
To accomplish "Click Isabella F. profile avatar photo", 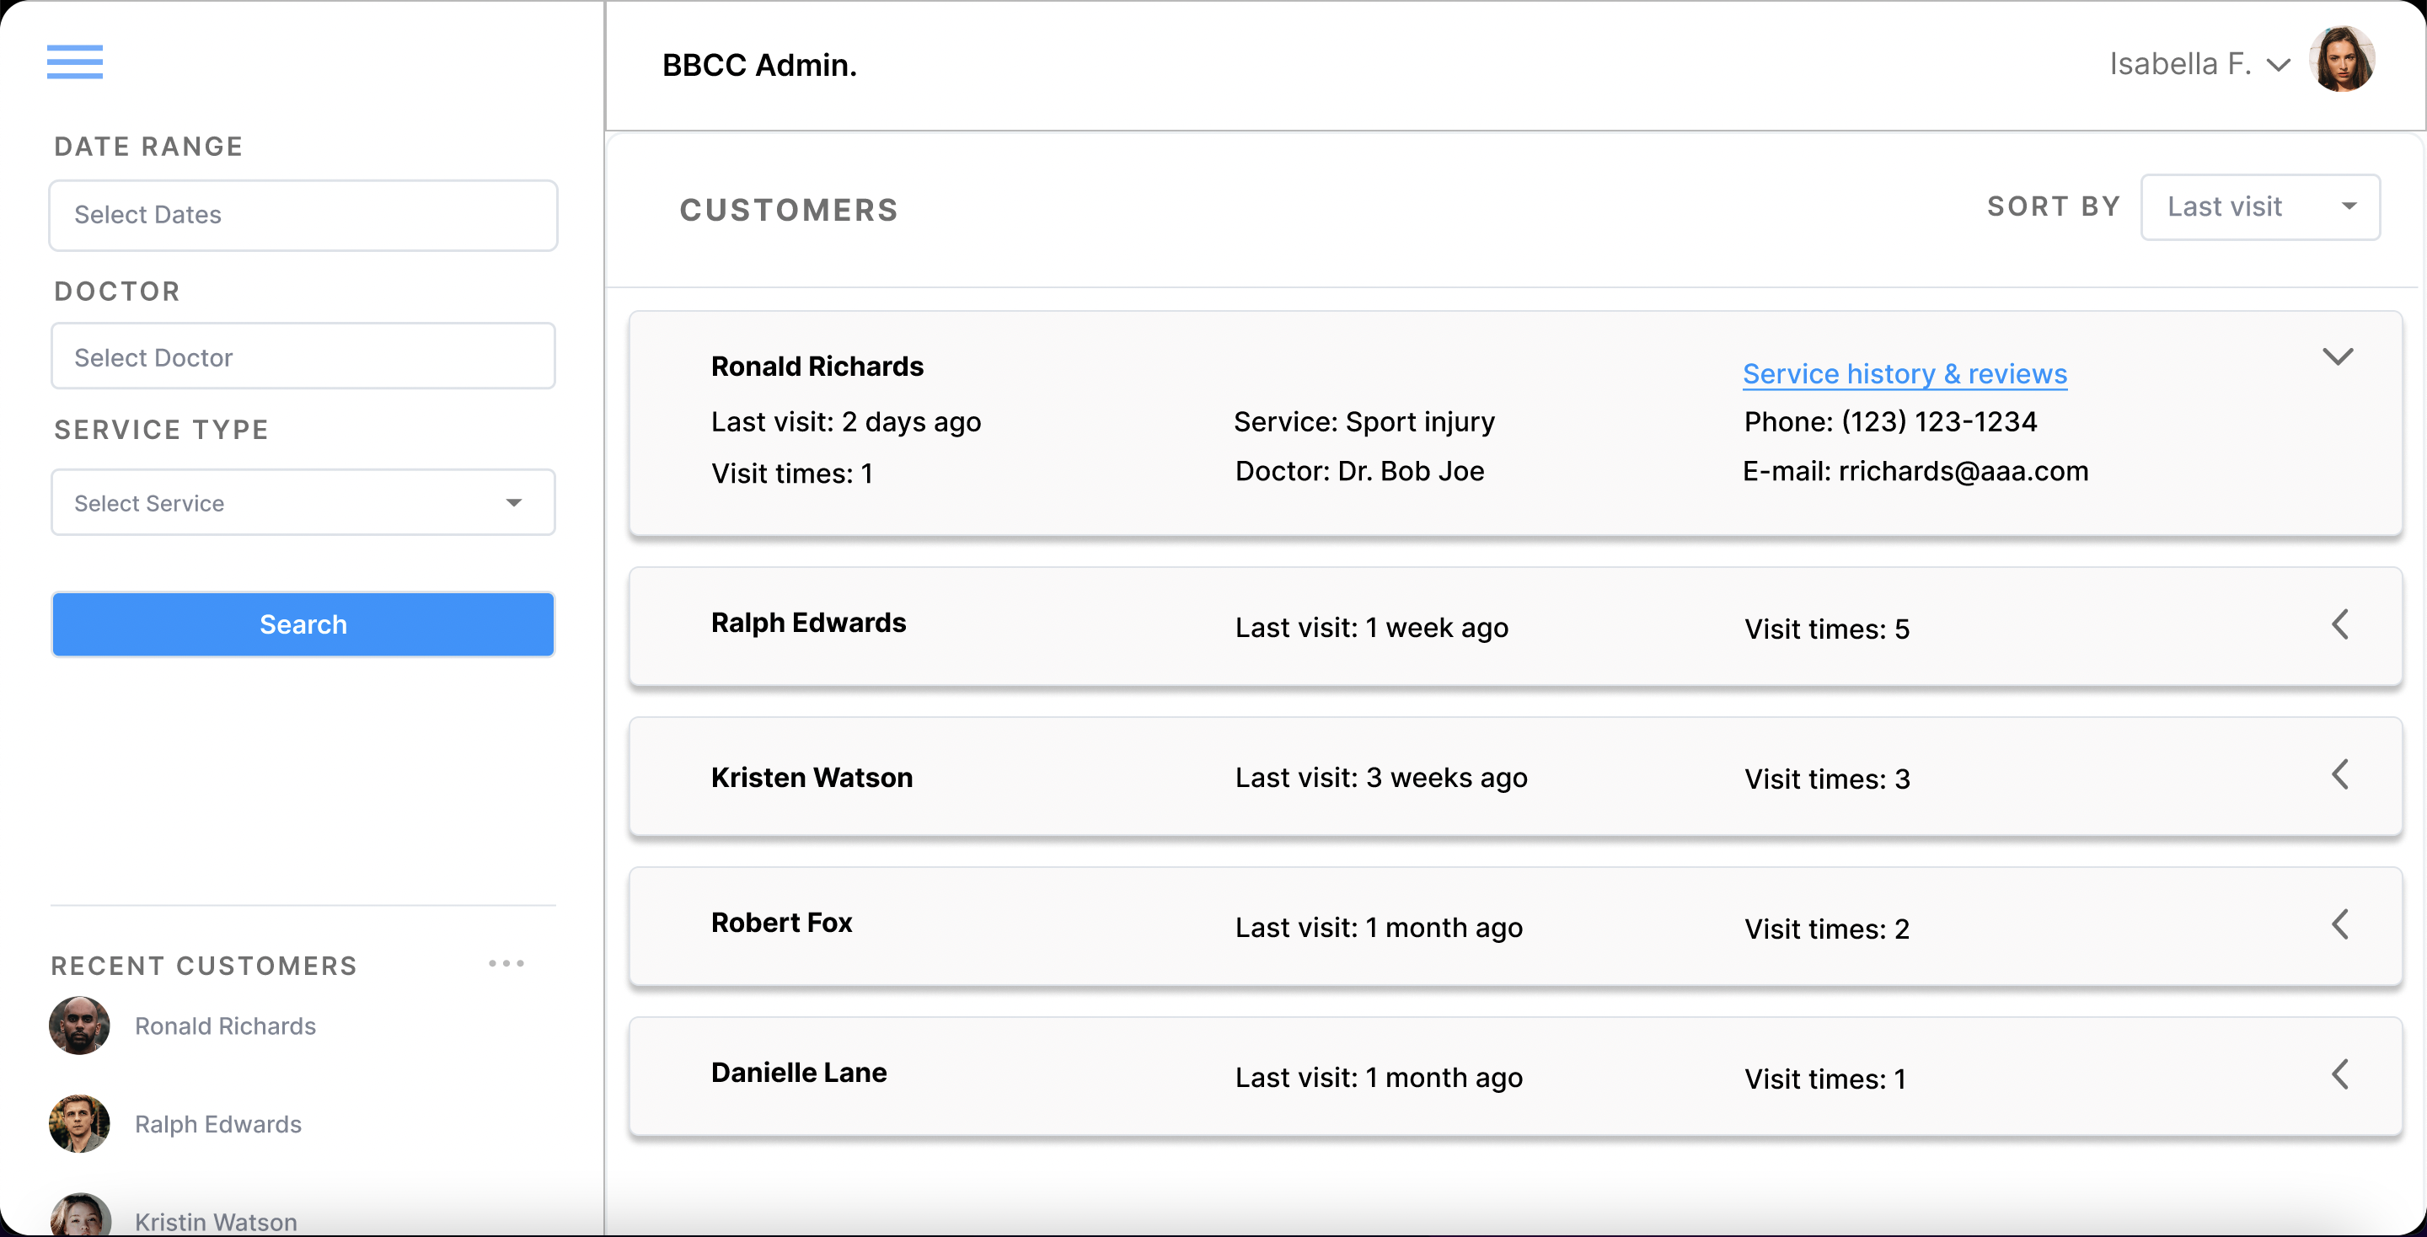I will point(2341,59).
